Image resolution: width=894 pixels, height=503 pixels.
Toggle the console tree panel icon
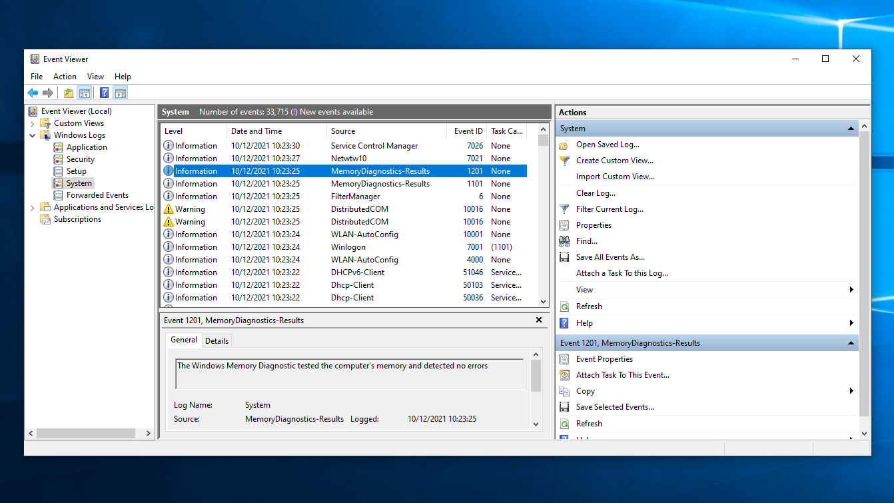(x=84, y=93)
